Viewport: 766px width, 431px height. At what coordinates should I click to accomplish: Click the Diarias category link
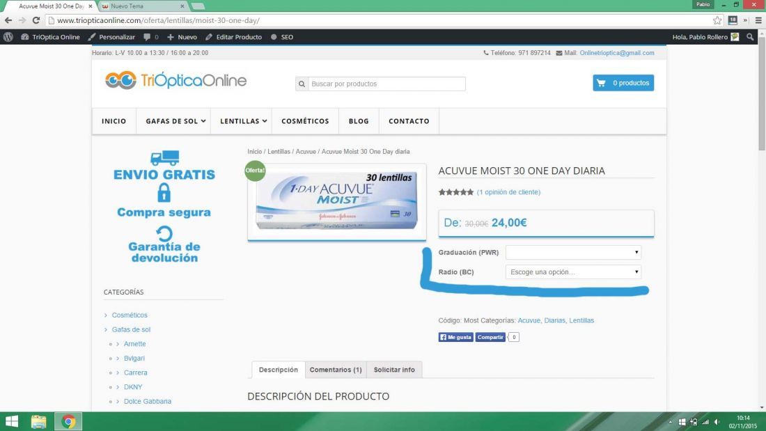click(x=554, y=320)
